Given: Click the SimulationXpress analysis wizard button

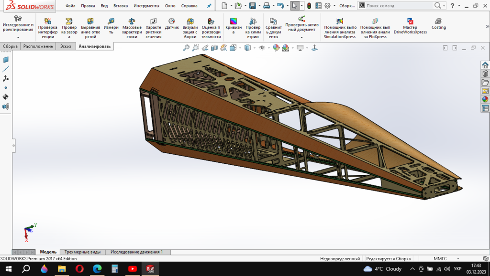Looking at the screenshot, I should (340, 28).
